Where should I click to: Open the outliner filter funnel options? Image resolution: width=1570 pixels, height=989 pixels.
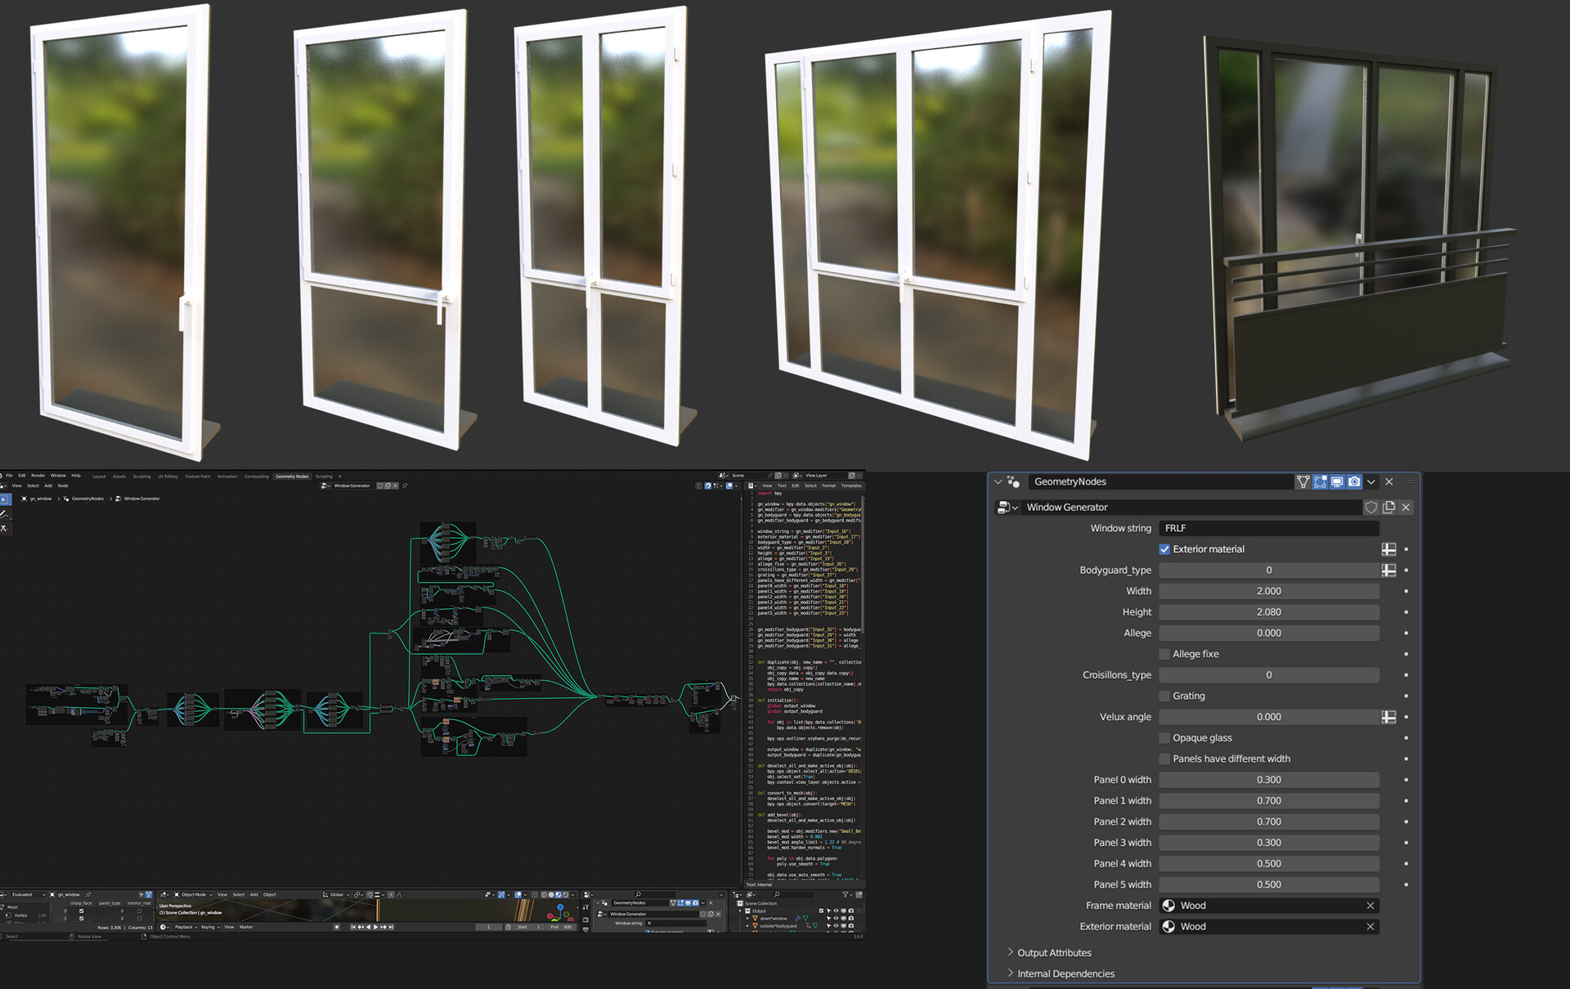click(x=845, y=896)
